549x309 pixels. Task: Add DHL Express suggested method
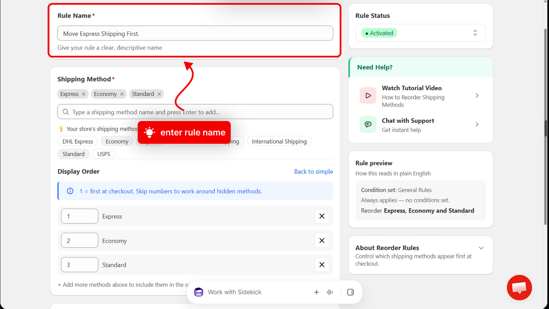78,141
